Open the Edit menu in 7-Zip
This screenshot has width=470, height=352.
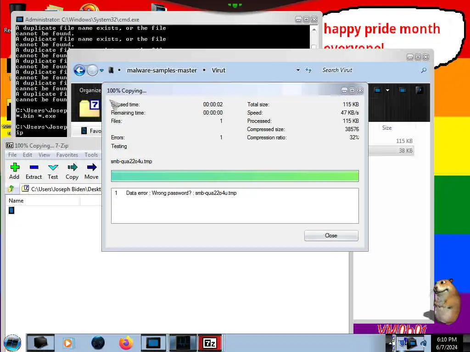point(27,155)
